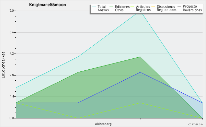Click the green Ediciones color line in legend
206x127 pixels.
111,7
